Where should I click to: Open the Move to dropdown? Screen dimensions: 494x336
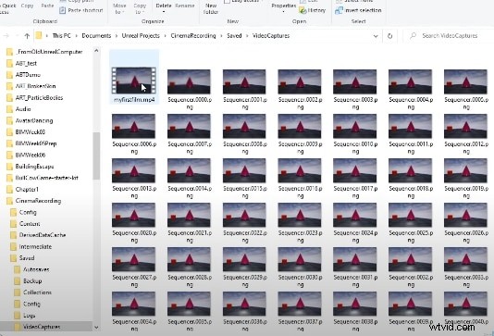click(x=119, y=9)
